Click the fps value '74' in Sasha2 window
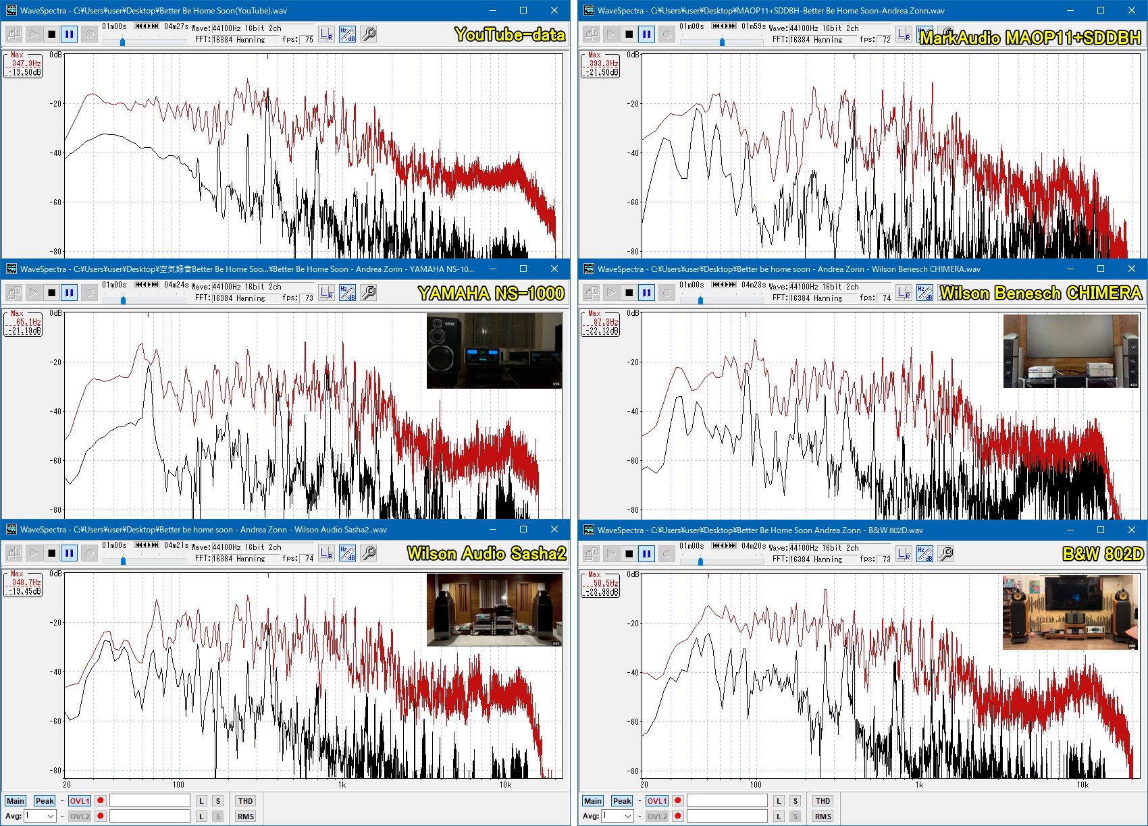The height and width of the screenshot is (826, 1148). pyautogui.click(x=309, y=558)
